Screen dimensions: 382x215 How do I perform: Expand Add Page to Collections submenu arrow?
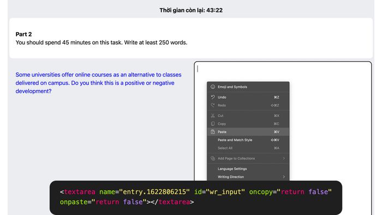284,158
